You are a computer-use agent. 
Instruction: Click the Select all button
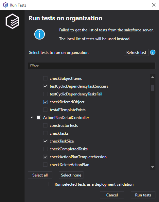[40, 175]
